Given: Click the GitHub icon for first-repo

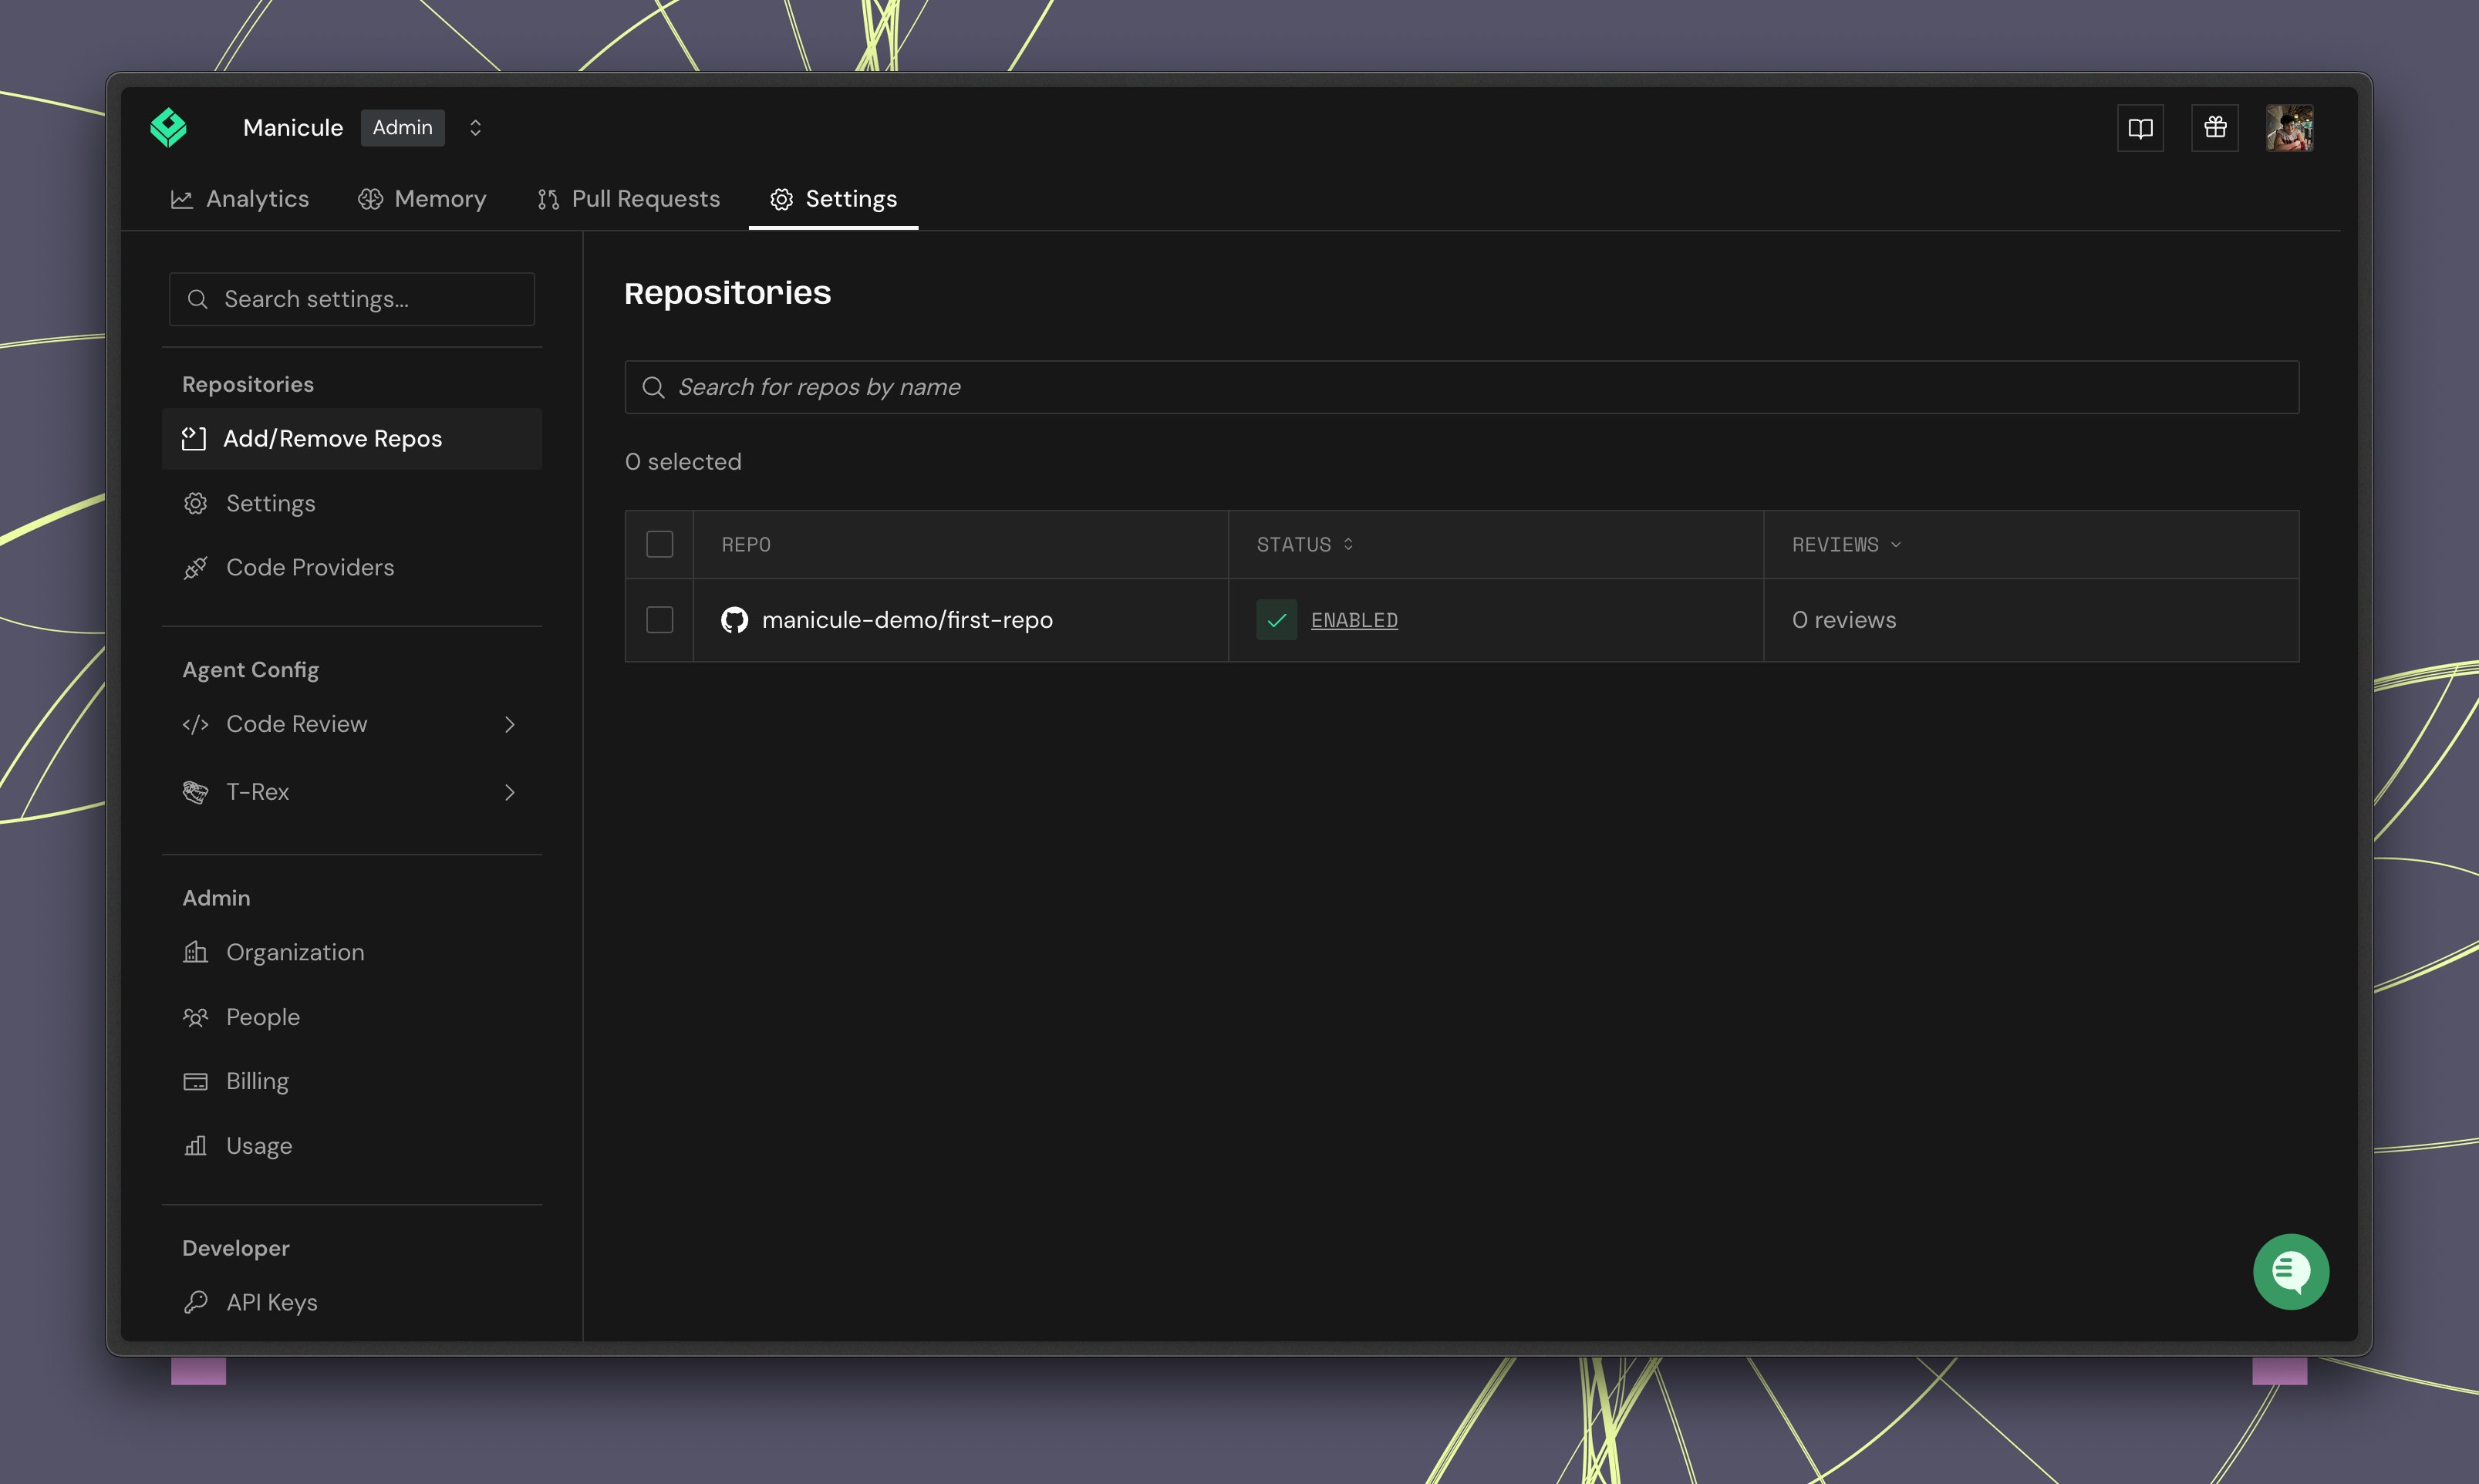Looking at the screenshot, I should click(x=734, y=620).
